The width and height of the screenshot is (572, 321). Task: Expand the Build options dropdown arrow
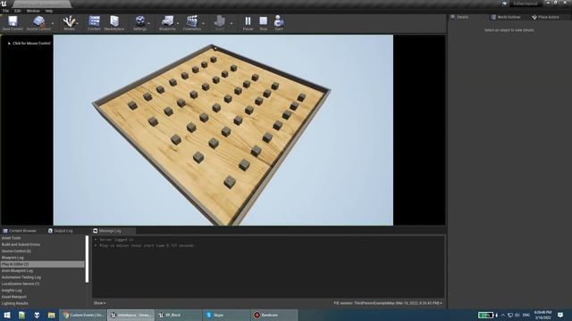click(231, 23)
